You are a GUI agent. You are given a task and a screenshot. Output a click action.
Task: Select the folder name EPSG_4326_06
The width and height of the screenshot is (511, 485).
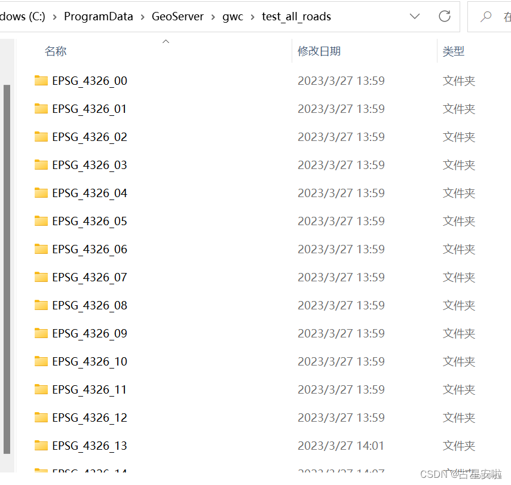pos(90,249)
